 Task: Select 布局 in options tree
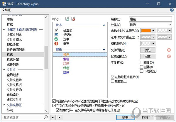point(10,19)
